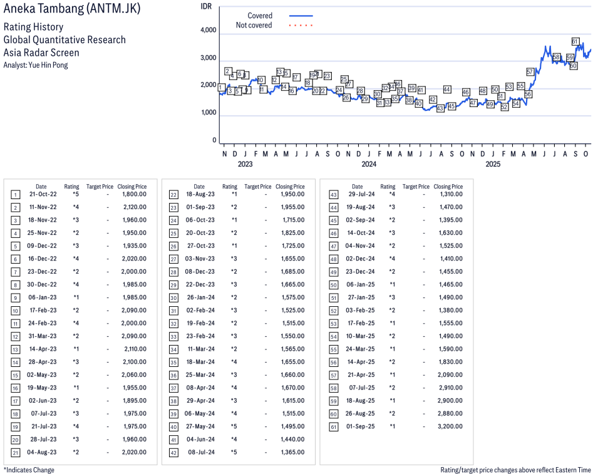
Task: Click the red dotted Not covered legend sample
Action: point(301,26)
